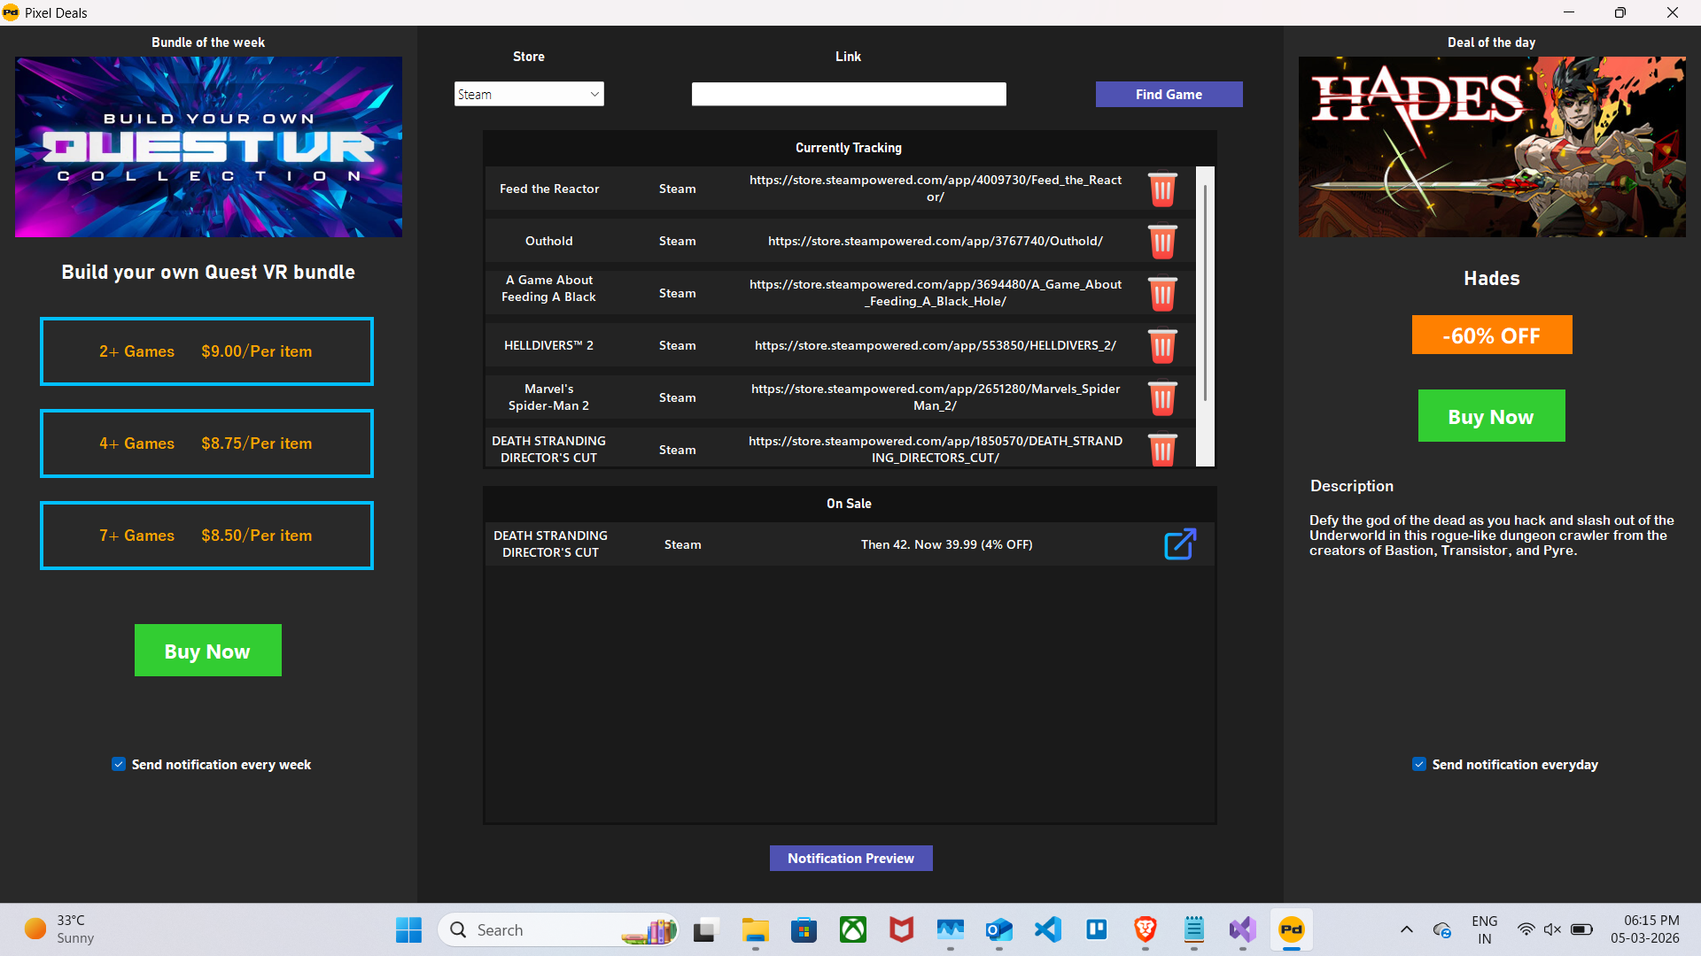
Task: Trash DEATH STRANDING tracking entry
Action: 1161,450
